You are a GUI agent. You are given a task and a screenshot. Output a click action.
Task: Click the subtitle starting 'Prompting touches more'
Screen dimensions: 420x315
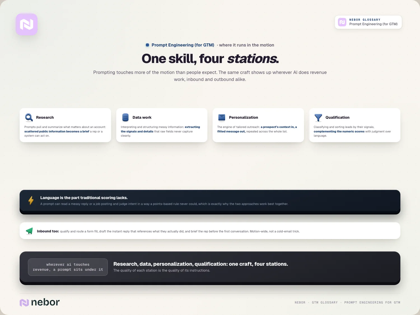[210, 76]
